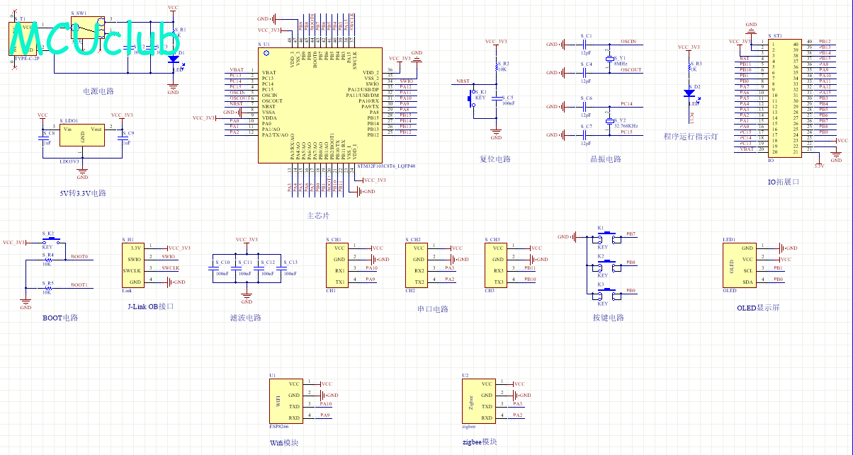Screen dimensions: 853x455
Task: Click the 'OSCOUT' net label by S_C4
Action: click(x=631, y=70)
